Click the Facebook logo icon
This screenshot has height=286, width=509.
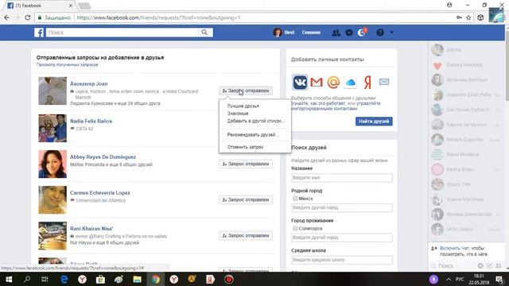click(x=39, y=33)
